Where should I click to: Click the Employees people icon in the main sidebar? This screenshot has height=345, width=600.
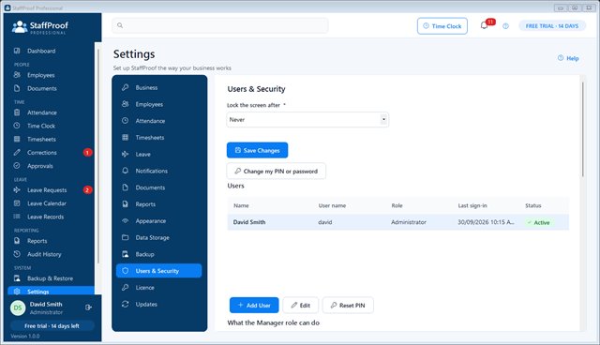[17, 75]
